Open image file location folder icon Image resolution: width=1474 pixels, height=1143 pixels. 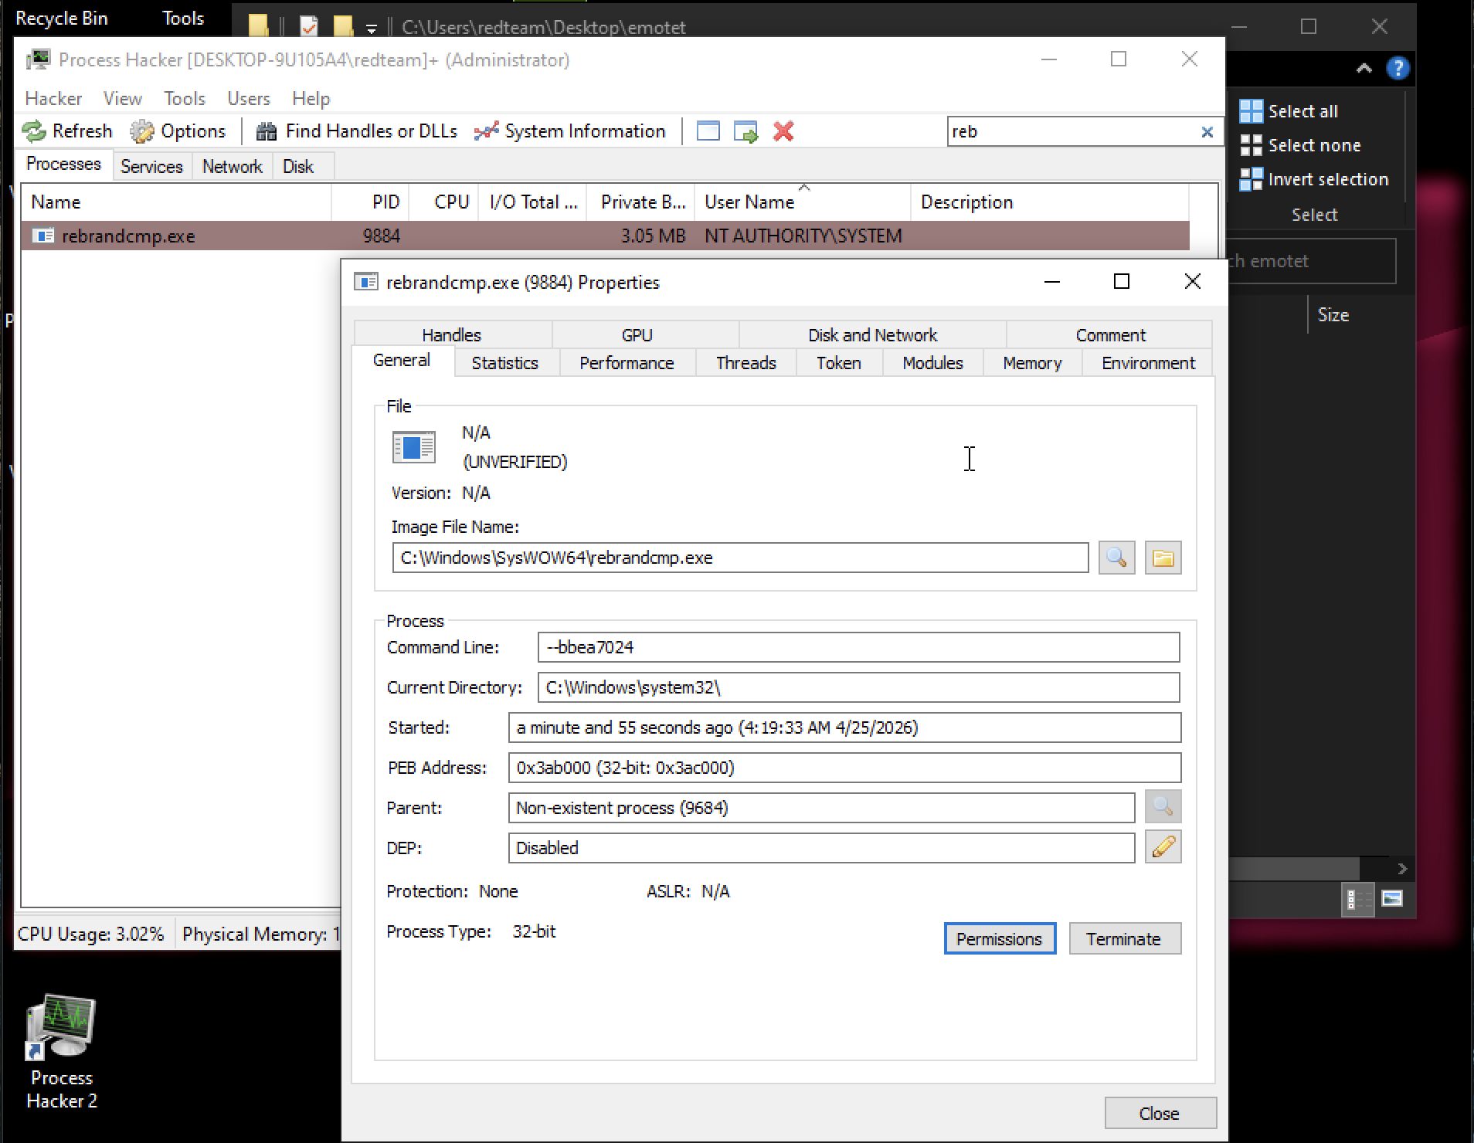point(1163,558)
